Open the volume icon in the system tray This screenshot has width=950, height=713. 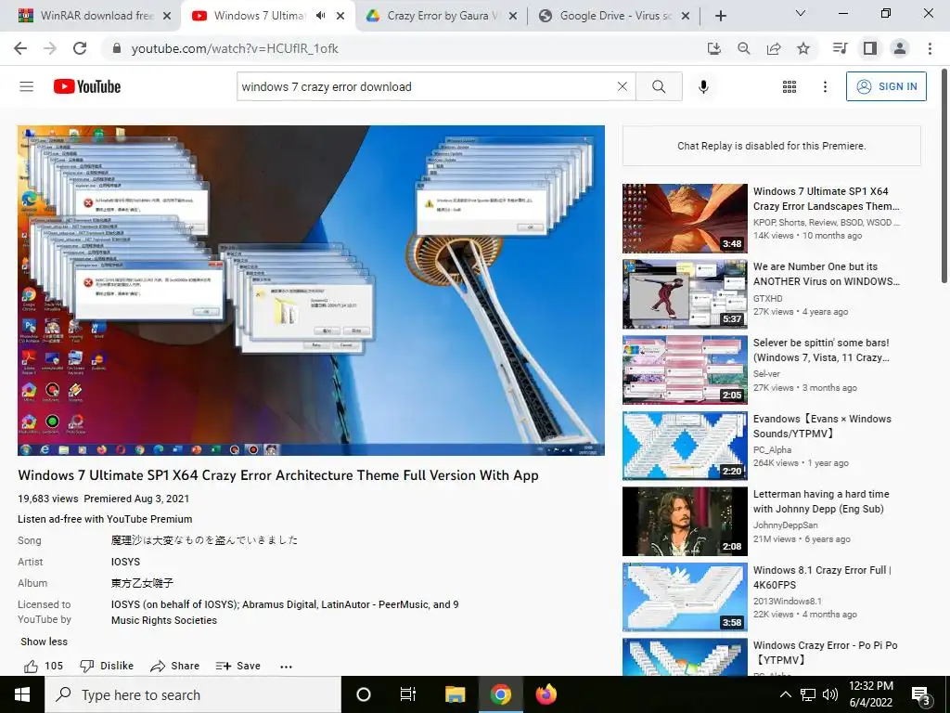tap(830, 694)
